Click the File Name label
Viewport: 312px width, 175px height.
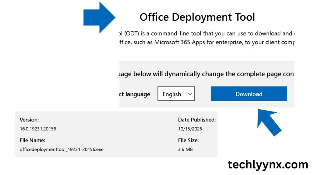(32, 140)
